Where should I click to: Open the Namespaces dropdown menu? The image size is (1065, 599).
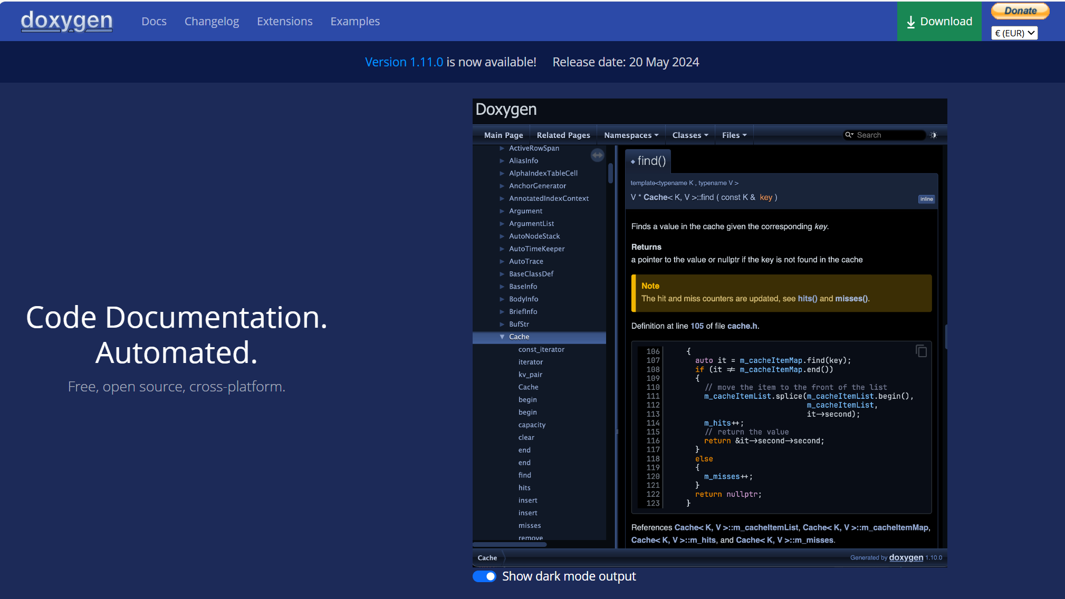pyautogui.click(x=631, y=135)
